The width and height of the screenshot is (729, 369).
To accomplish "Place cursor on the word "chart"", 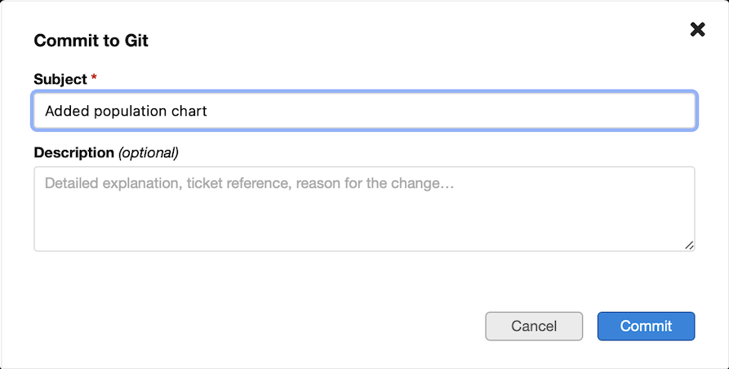I will pos(189,111).
